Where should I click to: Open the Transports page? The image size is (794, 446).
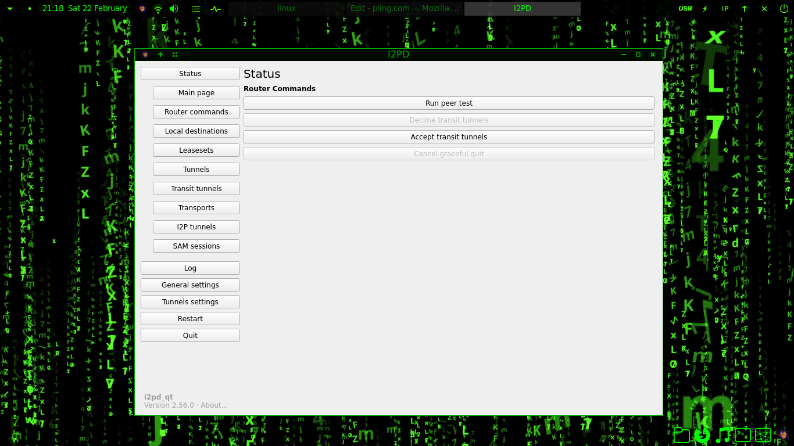pos(196,208)
